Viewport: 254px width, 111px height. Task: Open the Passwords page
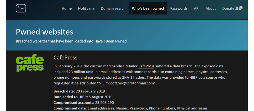[179, 8]
